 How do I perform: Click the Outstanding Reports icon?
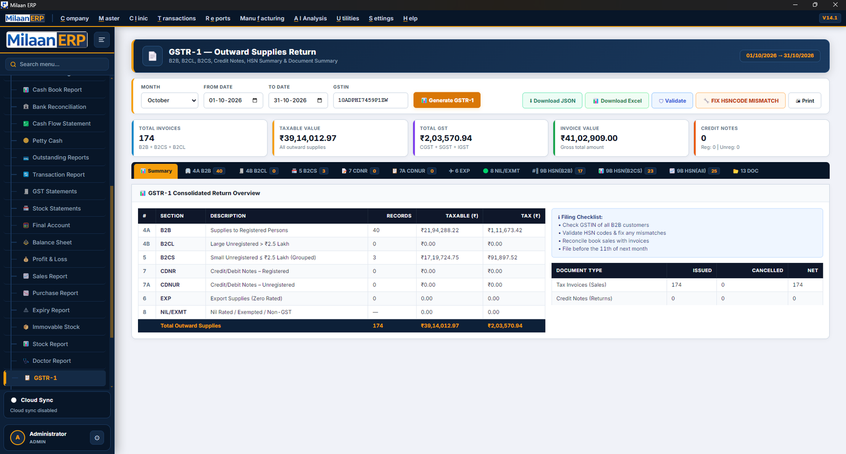[26, 157]
